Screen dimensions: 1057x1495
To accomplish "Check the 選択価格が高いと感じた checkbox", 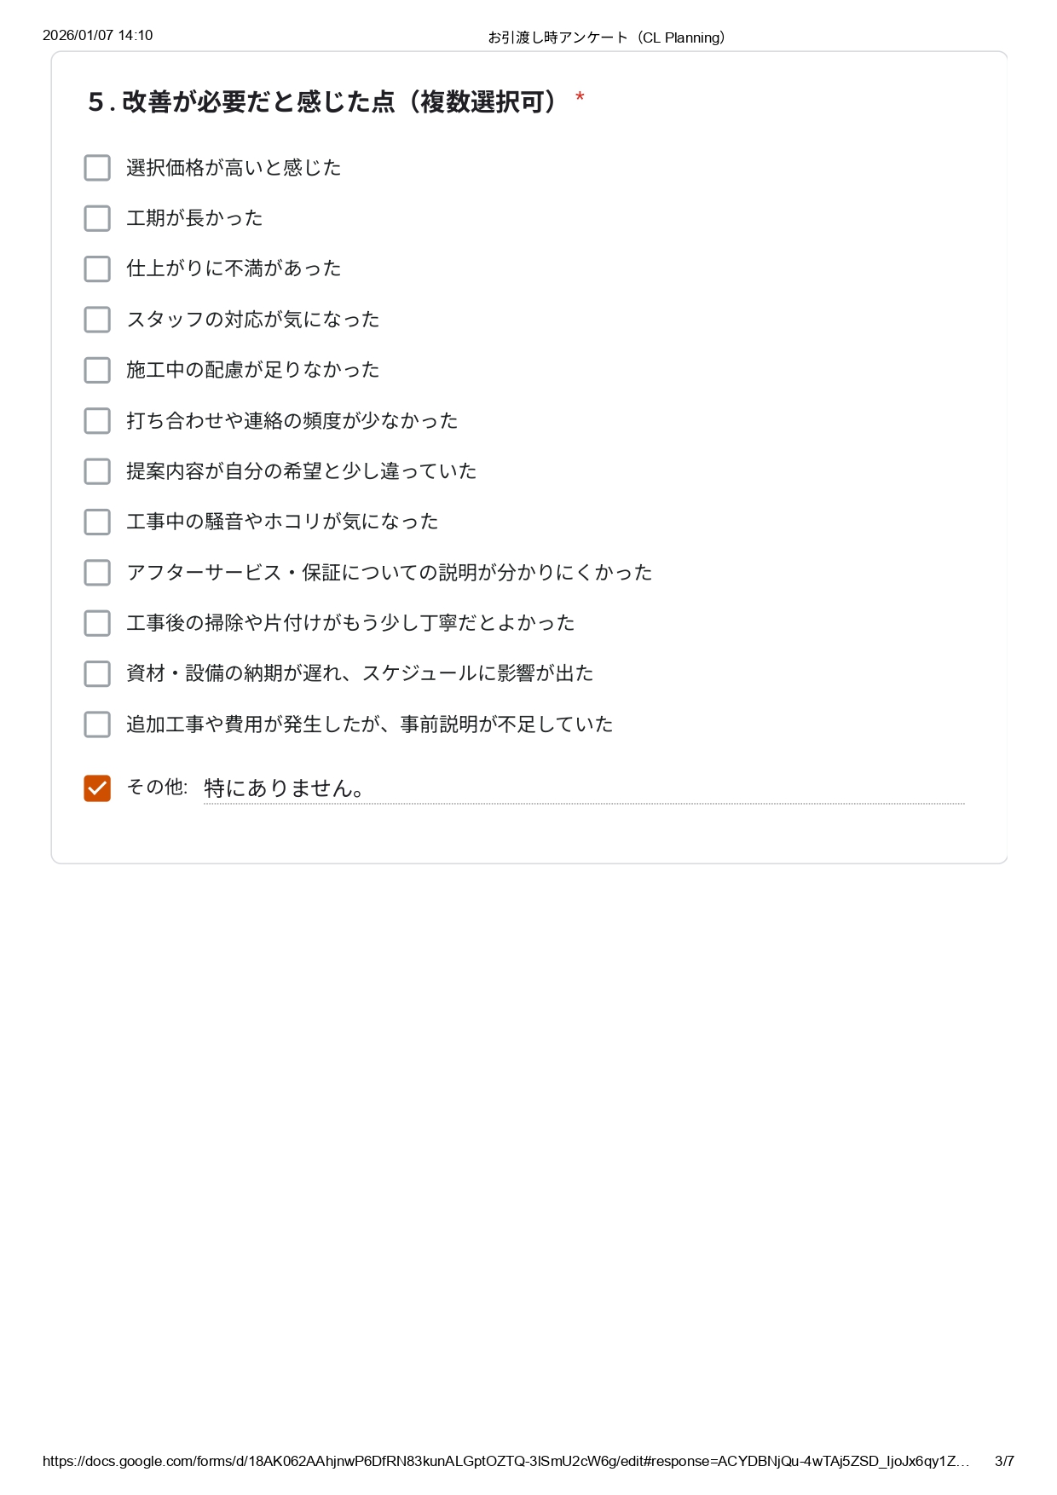I will click(x=97, y=168).
